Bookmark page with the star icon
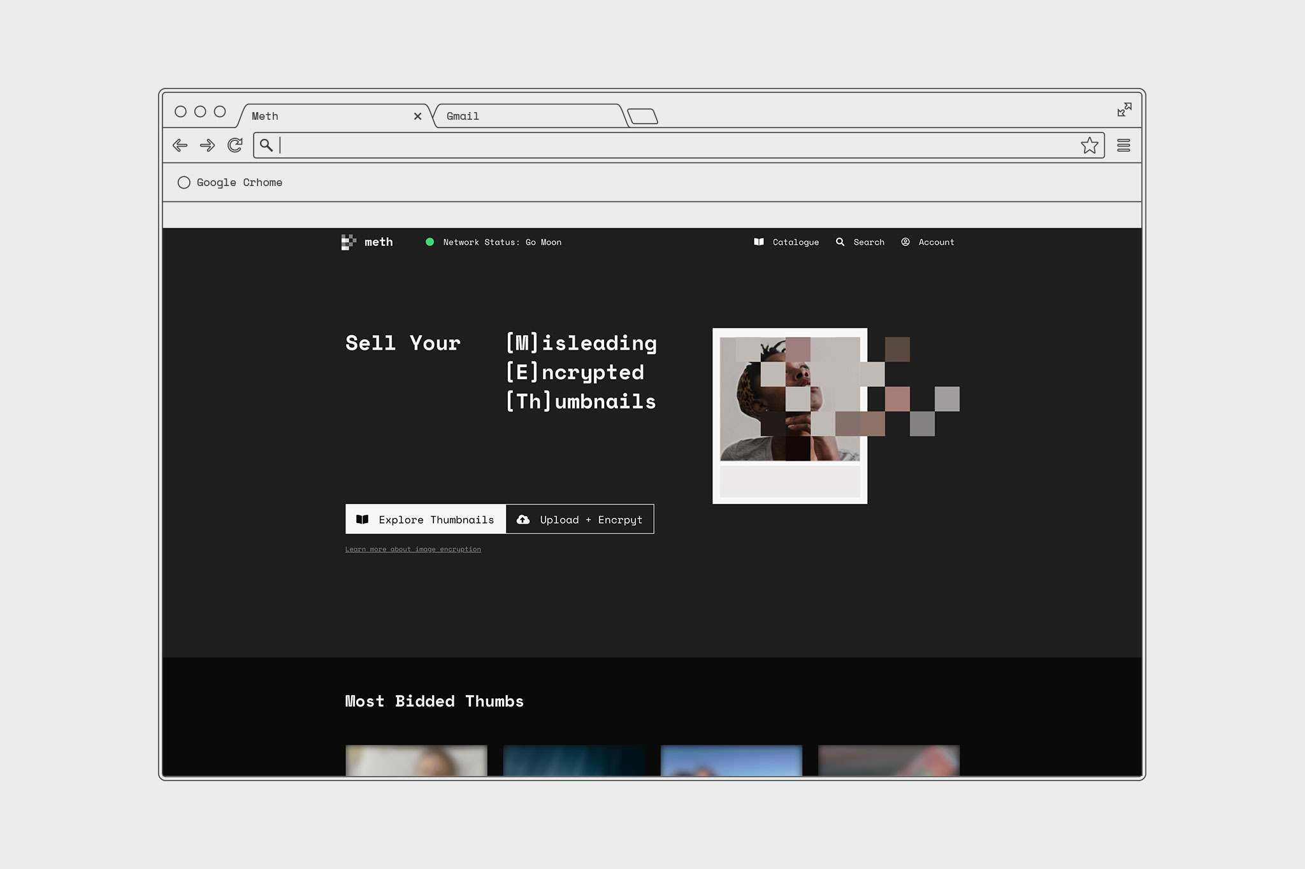Viewport: 1305px width, 869px height. pyautogui.click(x=1090, y=145)
